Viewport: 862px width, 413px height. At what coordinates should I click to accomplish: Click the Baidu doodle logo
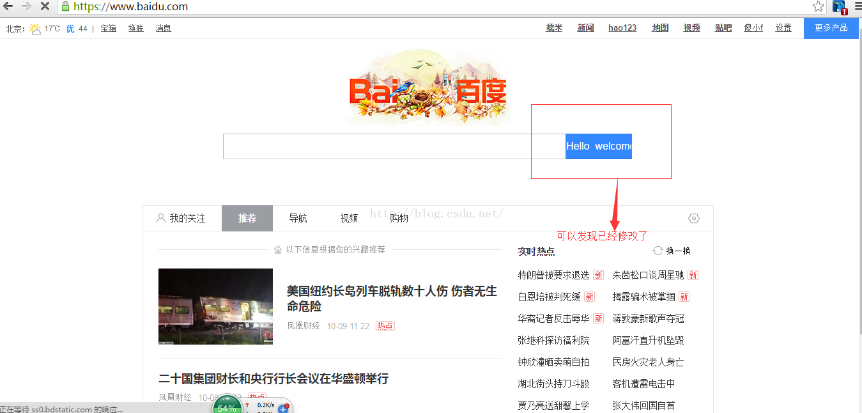[x=427, y=86]
